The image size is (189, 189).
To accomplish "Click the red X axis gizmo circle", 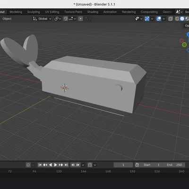I will coord(182,41).
